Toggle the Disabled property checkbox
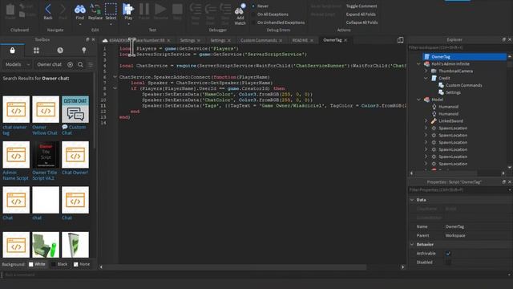The height and width of the screenshot is (289, 513). pyautogui.click(x=448, y=263)
